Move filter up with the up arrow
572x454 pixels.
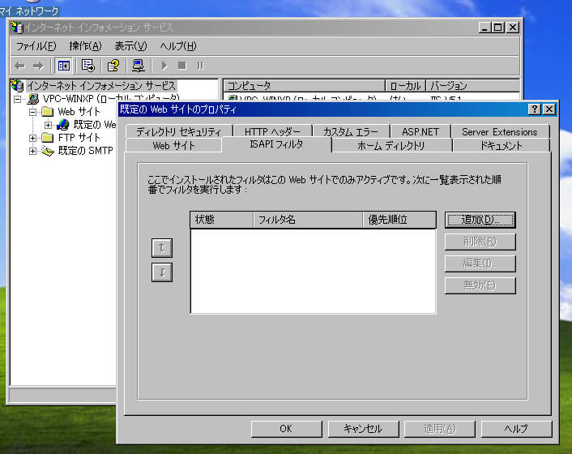[162, 248]
